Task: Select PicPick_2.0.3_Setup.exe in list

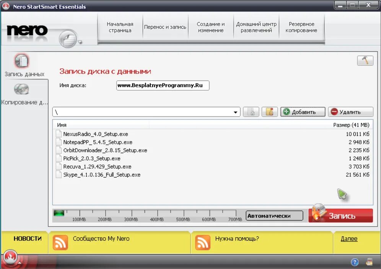Action: pyautogui.click(x=92, y=158)
